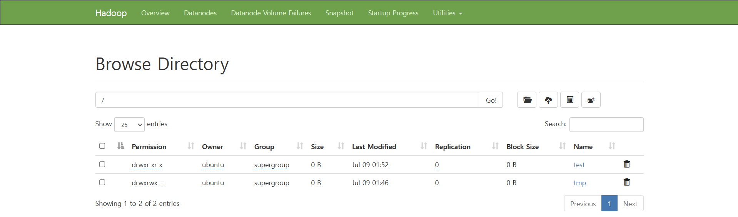Focus the Search input field
Image resolution: width=738 pixels, height=217 pixels.
606,125
